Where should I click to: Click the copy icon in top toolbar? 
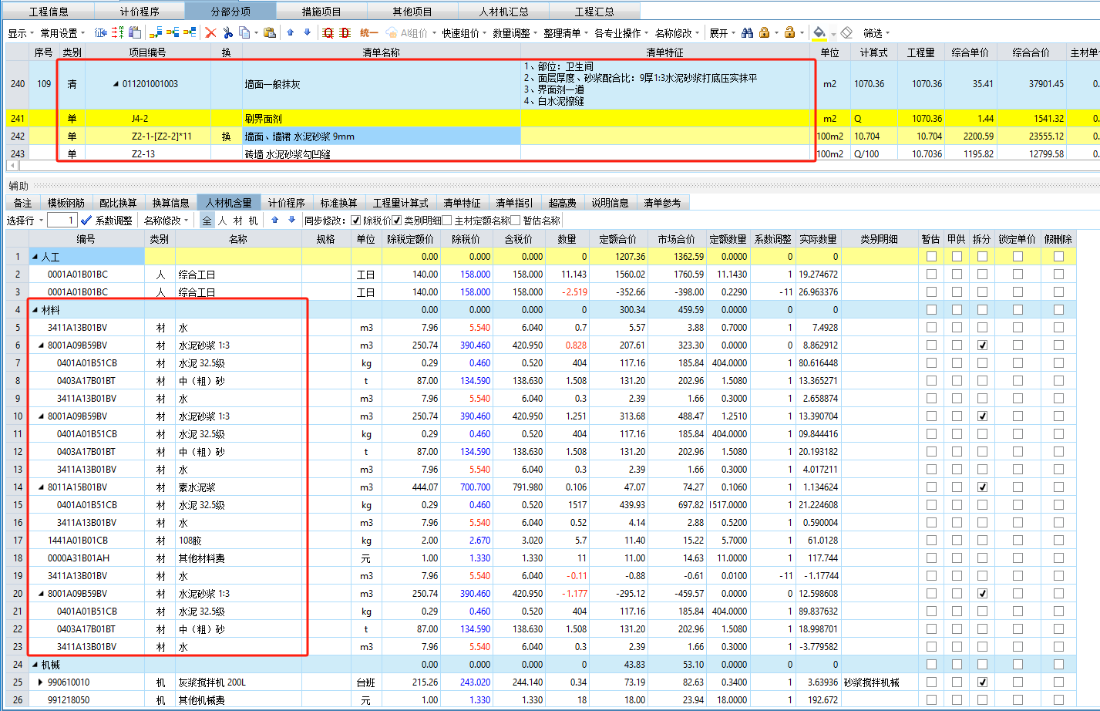point(244,32)
